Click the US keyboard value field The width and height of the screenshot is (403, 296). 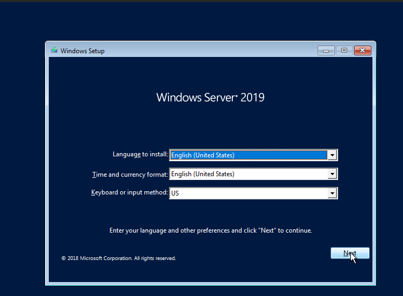point(248,193)
